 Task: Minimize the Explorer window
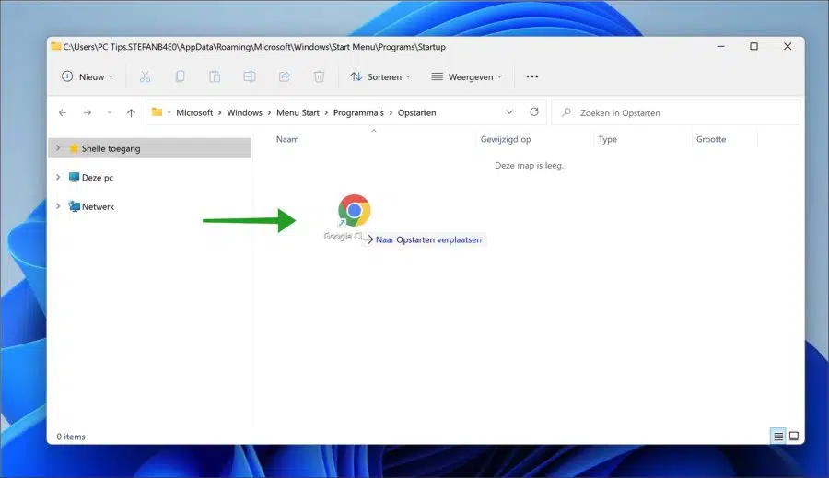pos(720,47)
